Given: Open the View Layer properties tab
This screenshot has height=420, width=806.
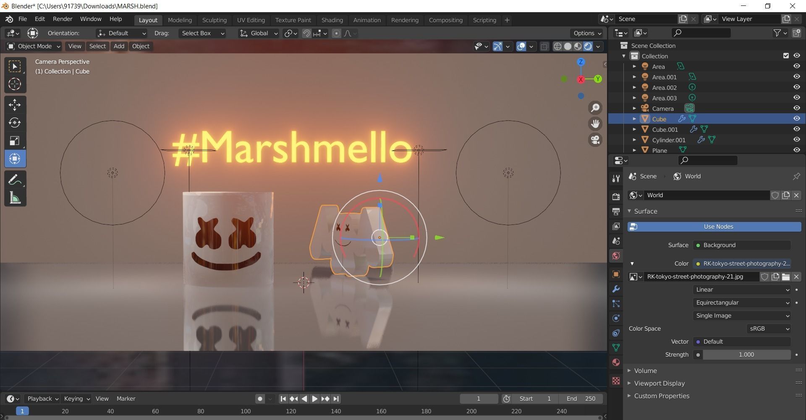Looking at the screenshot, I should tap(616, 226).
